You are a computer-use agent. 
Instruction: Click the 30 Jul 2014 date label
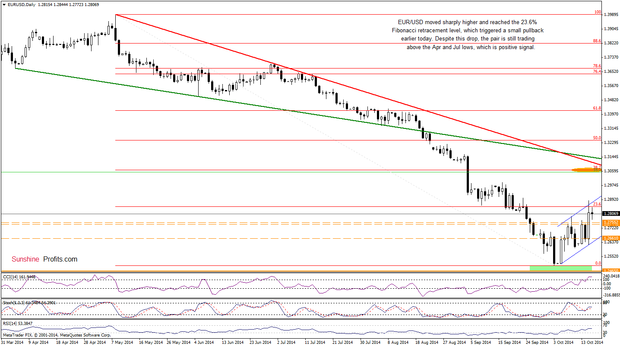[370, 342]
